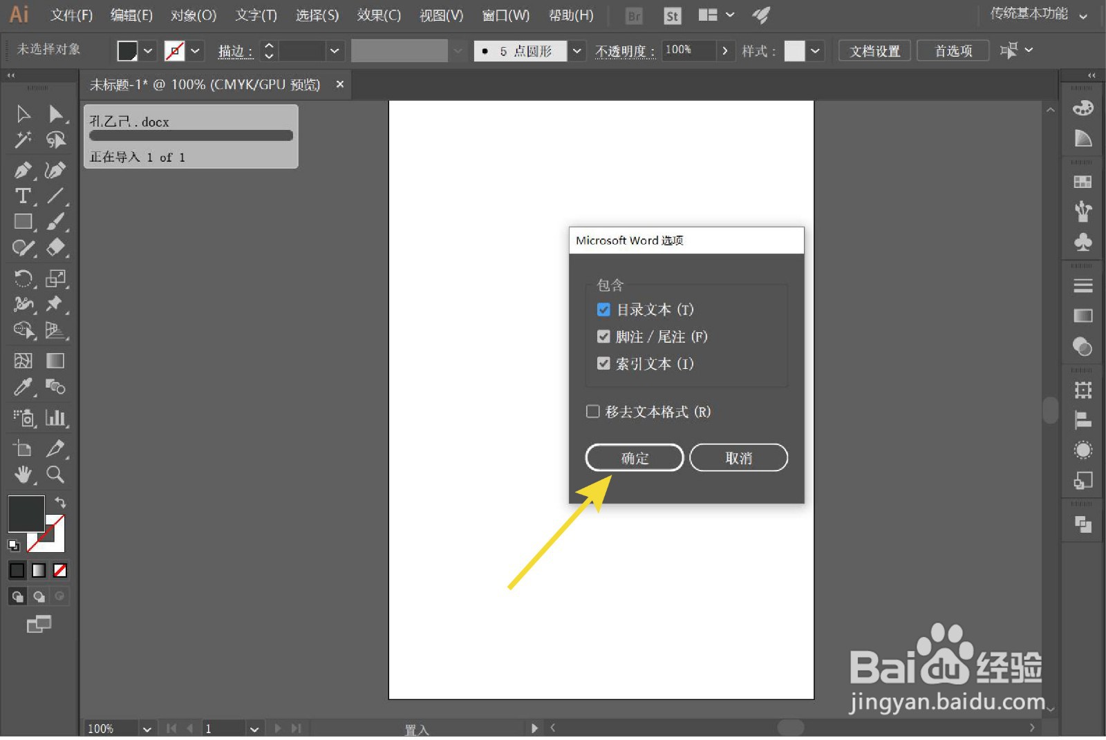Open the 对象(O) menu
Image resolution: width=1106 pixels, height=740 pixels.
click(x=194, y=15)
